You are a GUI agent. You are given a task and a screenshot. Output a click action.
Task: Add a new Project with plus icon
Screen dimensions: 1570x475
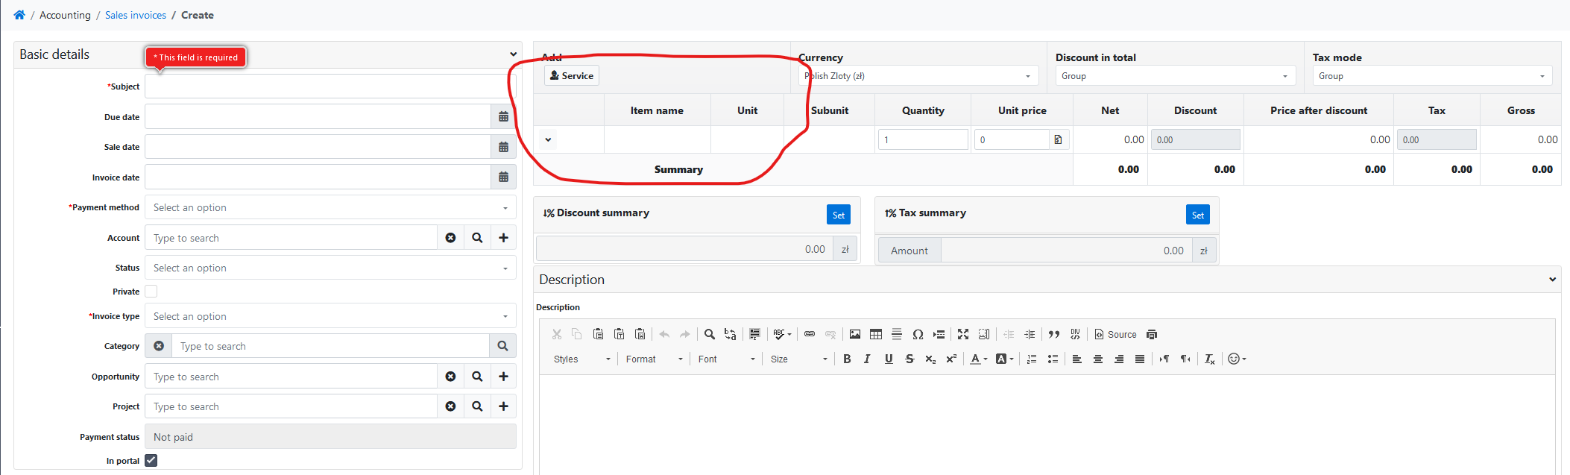(503, 406)
